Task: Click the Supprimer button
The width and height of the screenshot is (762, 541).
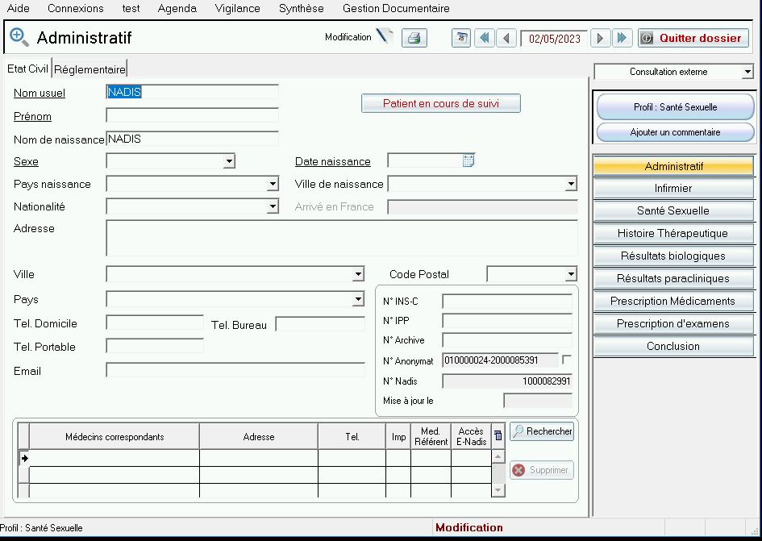Action: (x=542, y=470)
